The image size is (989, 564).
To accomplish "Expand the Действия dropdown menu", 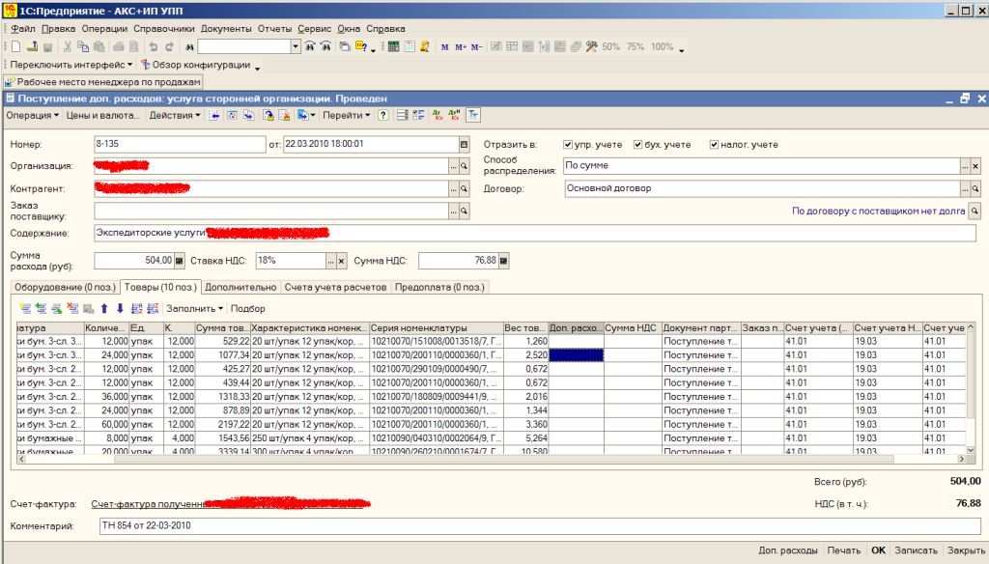I will (x=175, y=115).
